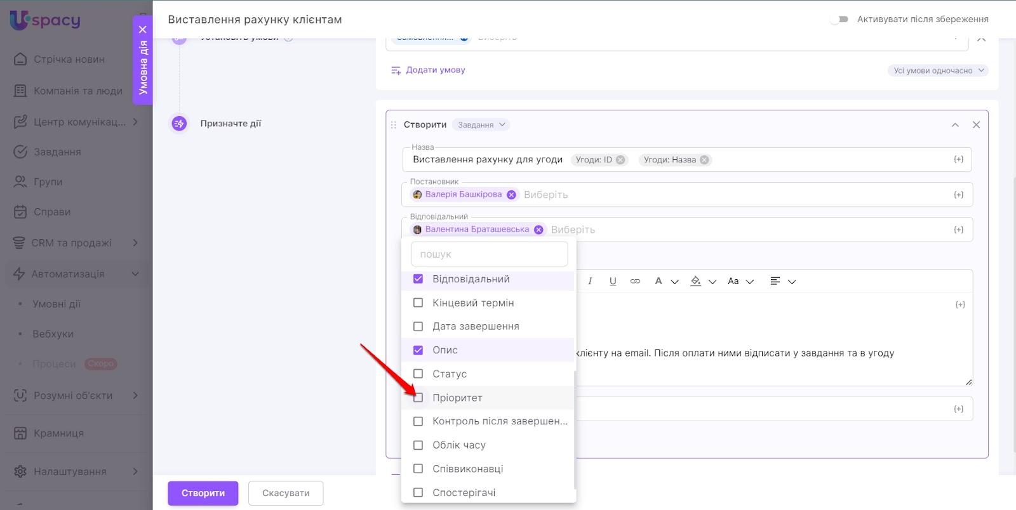Viewport: 1016px width, 510px height.
Task: Delete the Створити action block
Action: pyautogui.click(x=976, y=125)
